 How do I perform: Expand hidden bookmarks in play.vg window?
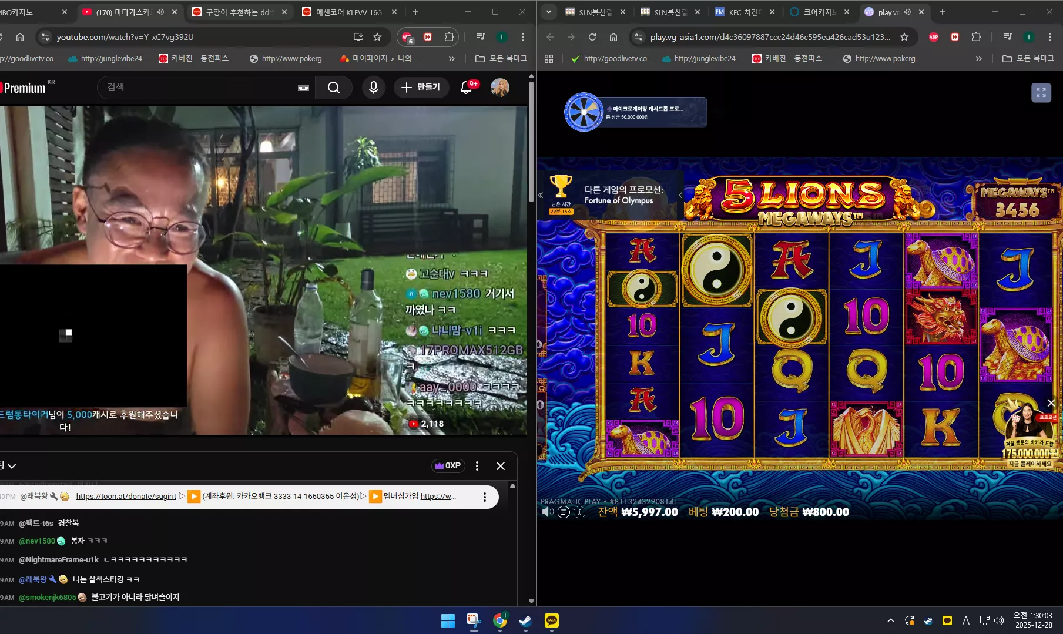pyautogui.click(x=978, y=59)
